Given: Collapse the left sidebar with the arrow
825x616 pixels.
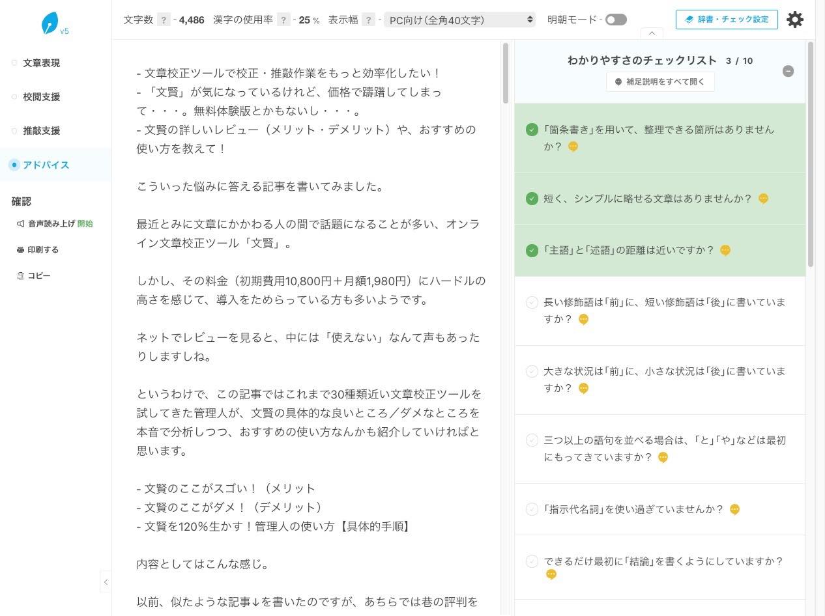Looking at the screenshot, I should click(106, 581).
